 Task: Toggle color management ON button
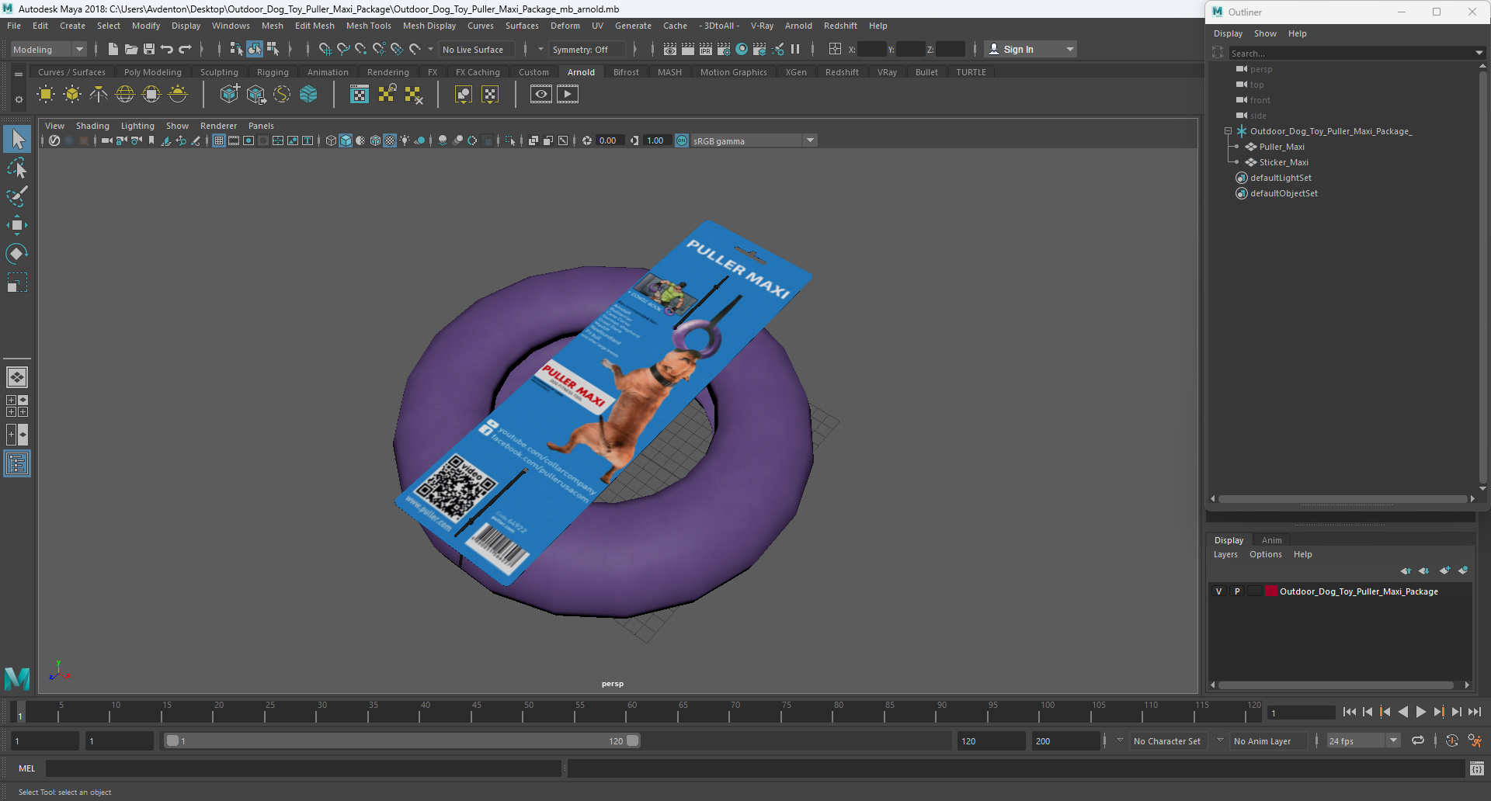[682, 140]
